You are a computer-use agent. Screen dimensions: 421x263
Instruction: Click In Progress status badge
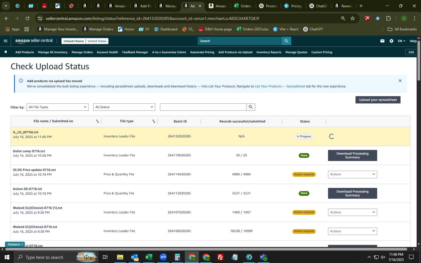pyautogui.click(x=304, y=136)
